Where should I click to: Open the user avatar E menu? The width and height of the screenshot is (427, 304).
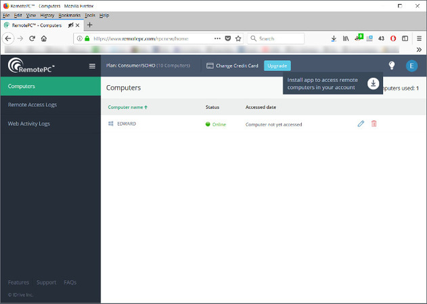click(411, 66)
